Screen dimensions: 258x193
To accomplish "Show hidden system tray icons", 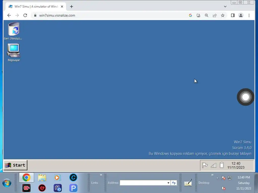I will tap(217, 178).
